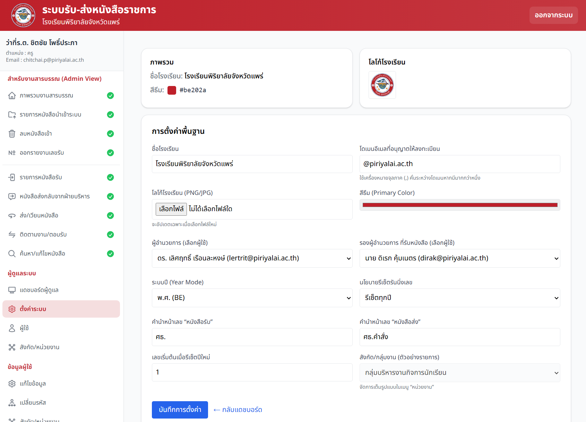Click the magnifier icon for ค้นหา/แก้ไขหนังสือ
This screenshot has width=586, height=422.
[12, 254]
